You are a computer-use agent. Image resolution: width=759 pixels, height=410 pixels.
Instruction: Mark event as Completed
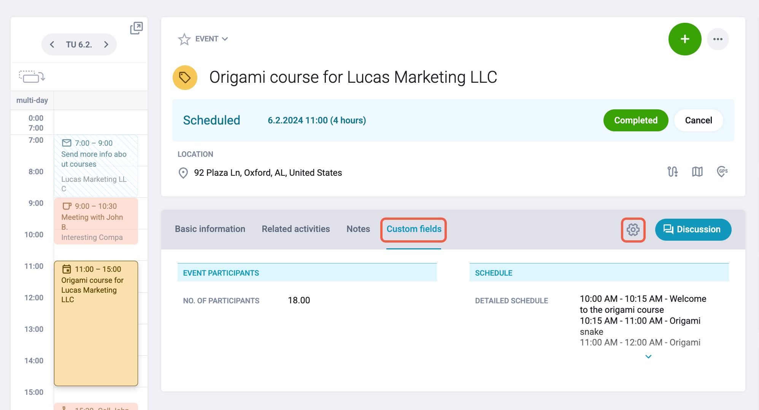coord(636,120)
